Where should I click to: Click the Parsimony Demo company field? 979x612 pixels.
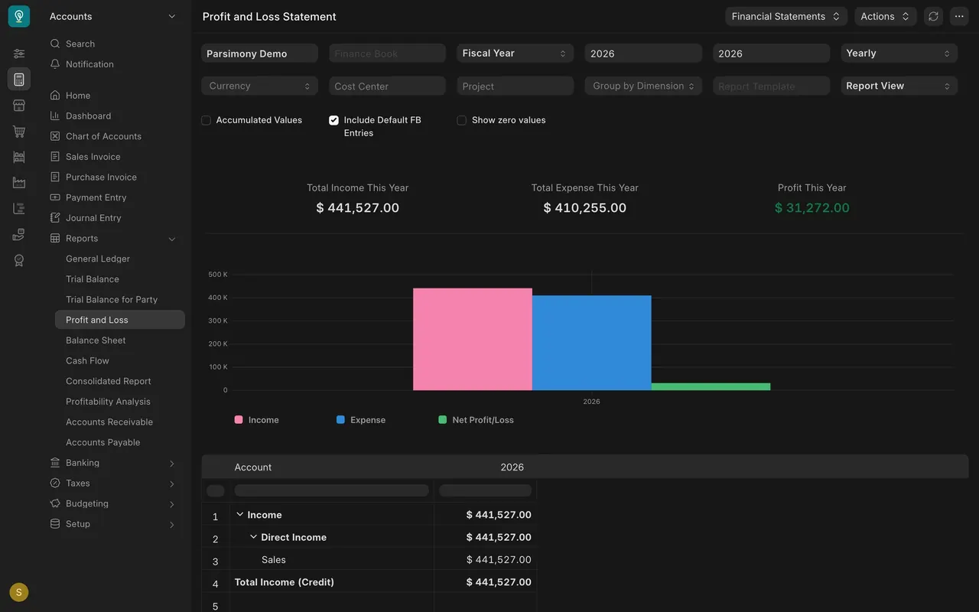pyautogui.click(x=259, y=53)
